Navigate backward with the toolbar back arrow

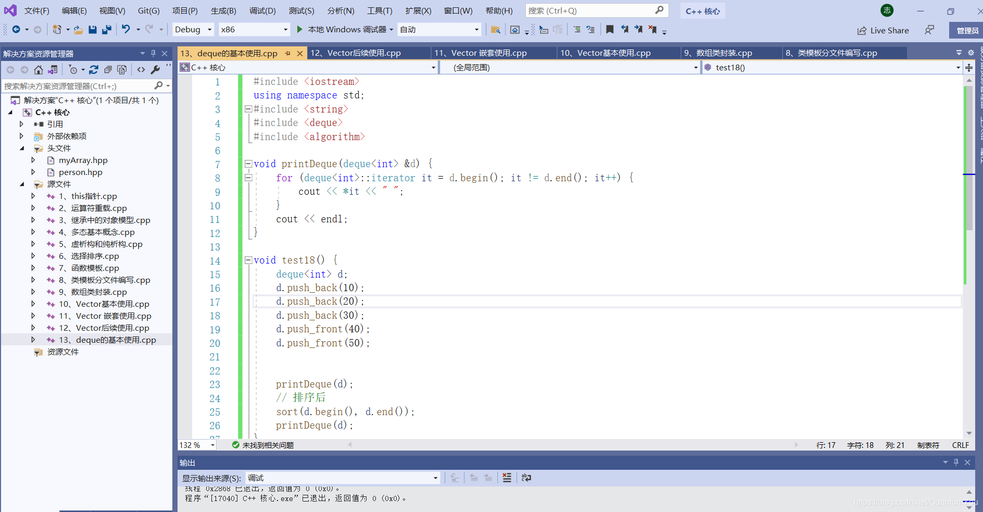pyautogui.click(x=16, y=30)
